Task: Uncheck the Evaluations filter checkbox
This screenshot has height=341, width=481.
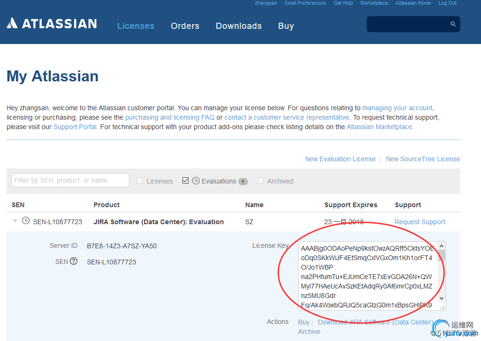Action: click(185, 181)
